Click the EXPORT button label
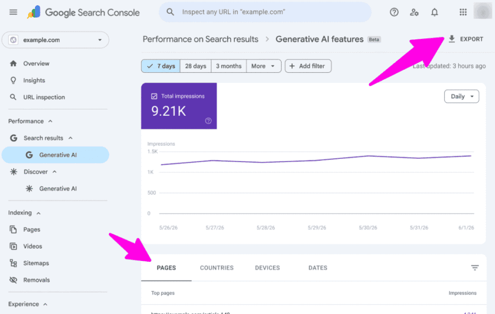 [472, 39]
